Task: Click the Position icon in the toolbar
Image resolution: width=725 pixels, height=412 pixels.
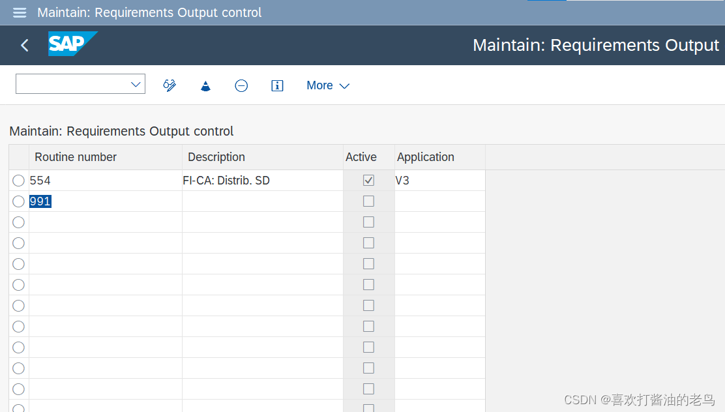Action: point(205,85)
